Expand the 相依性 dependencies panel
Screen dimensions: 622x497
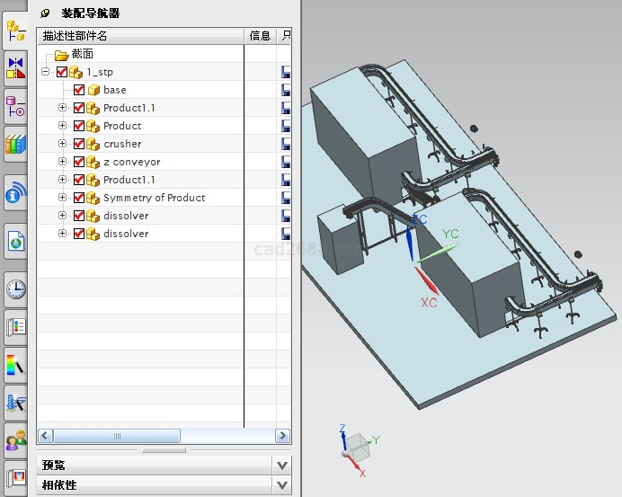[x=282, y=485]
